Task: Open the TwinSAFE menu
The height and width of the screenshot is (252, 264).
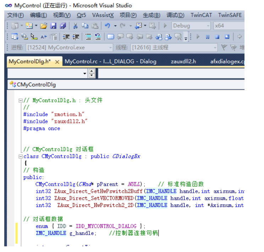Action: coord(230,15)
